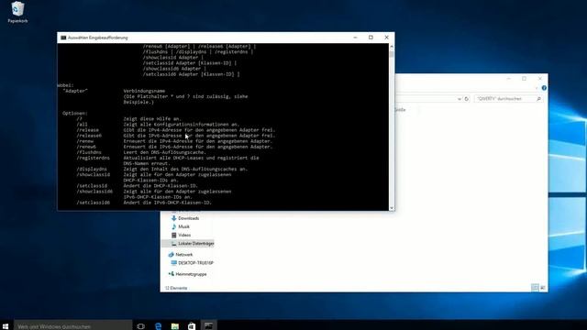The height and width of the screenshot is (330, 587).
Task: Click the "/registerdns" option text in console
Action: [94, 158]
